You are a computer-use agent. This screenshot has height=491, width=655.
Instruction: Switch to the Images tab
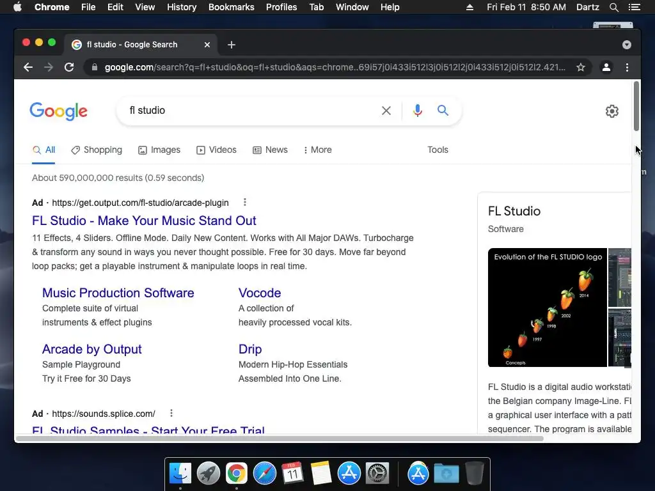click(x=159, y=150)
